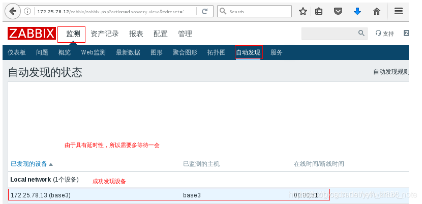Click the 已监测的主机 column header
Screen dimensions: 422x204
click(201, 164)
